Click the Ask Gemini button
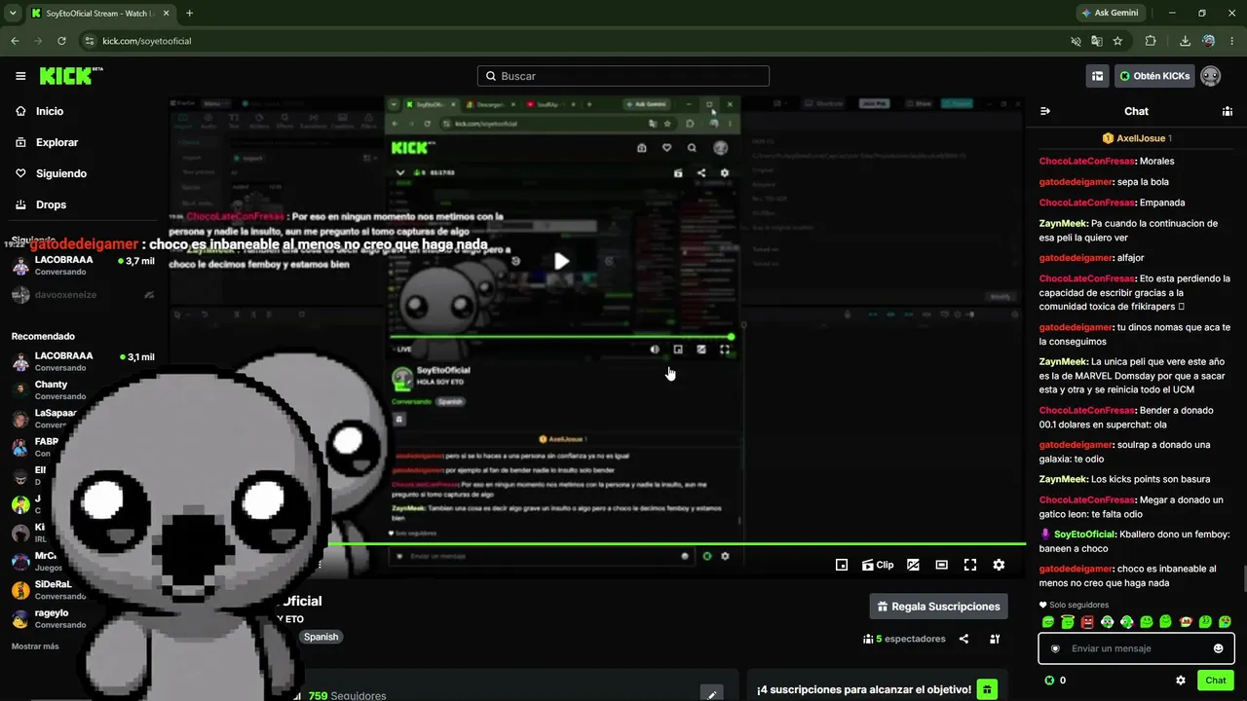Screen dimensions: 1247x701 coord(1109,14)
